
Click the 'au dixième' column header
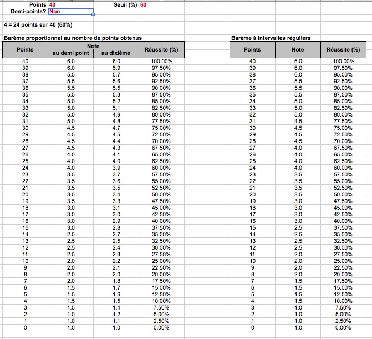point(116,53)
